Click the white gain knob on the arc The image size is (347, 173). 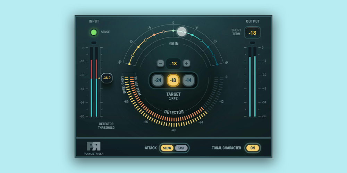[x=181, y=32]
